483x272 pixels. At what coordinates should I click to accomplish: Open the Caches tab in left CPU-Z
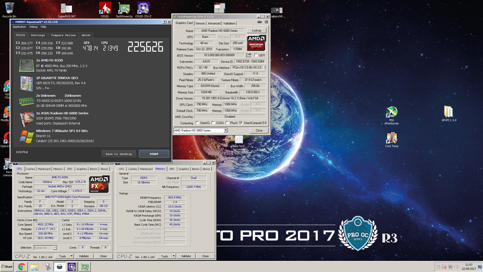tap(30, 169)
